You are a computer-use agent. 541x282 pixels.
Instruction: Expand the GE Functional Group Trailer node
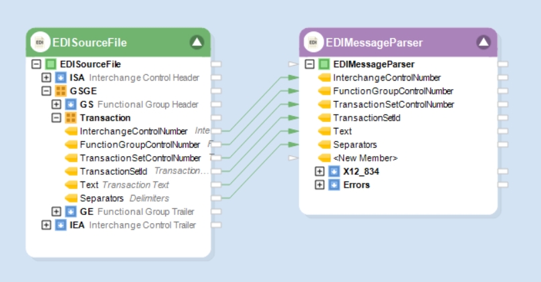(56, 212)
